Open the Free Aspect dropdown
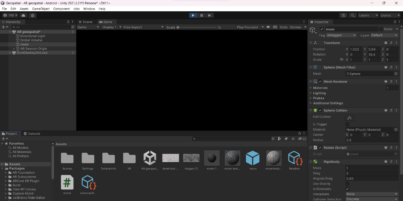Viewport: 403px width, 201px height. point(143,27)
